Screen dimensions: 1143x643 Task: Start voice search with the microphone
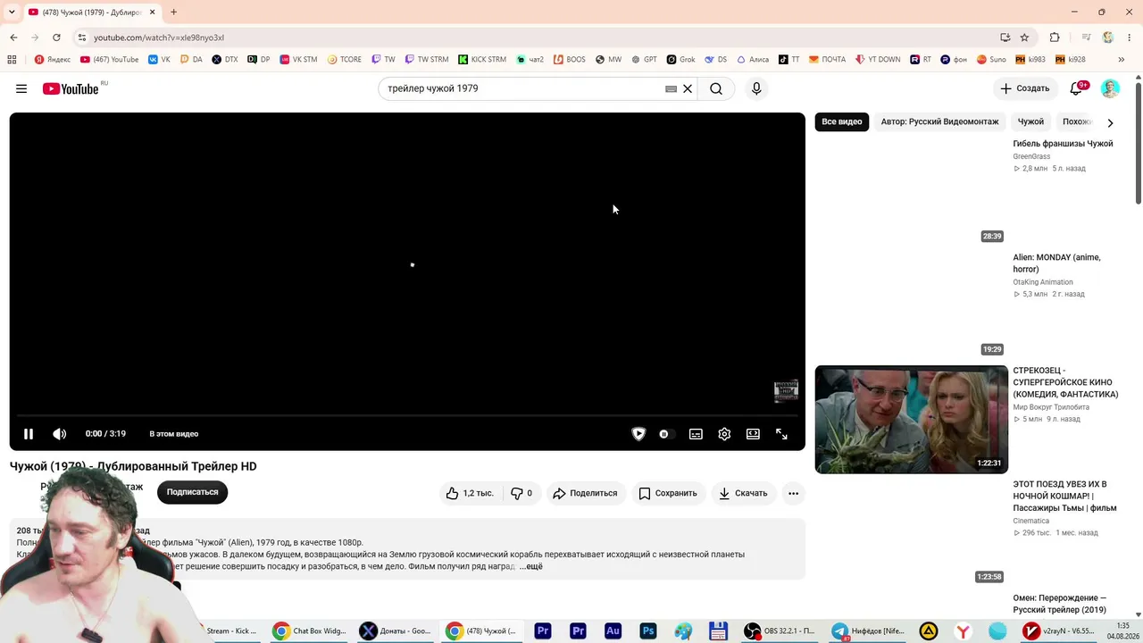tap(756, 88)
